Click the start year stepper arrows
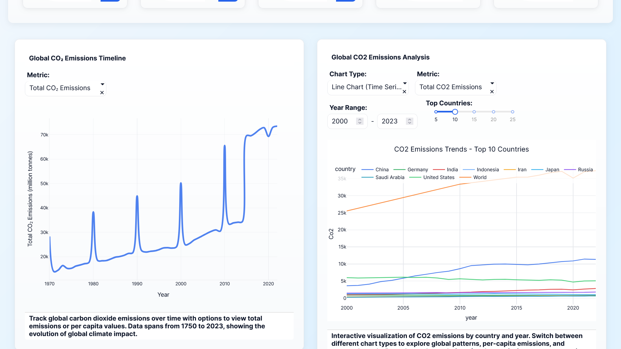Viewport: 621px width, 349px height. [360, 121]
